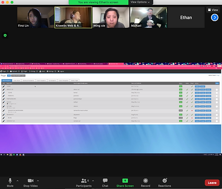Start recording with the Record icon
The image size is (222, 189).
pos(145,181)
